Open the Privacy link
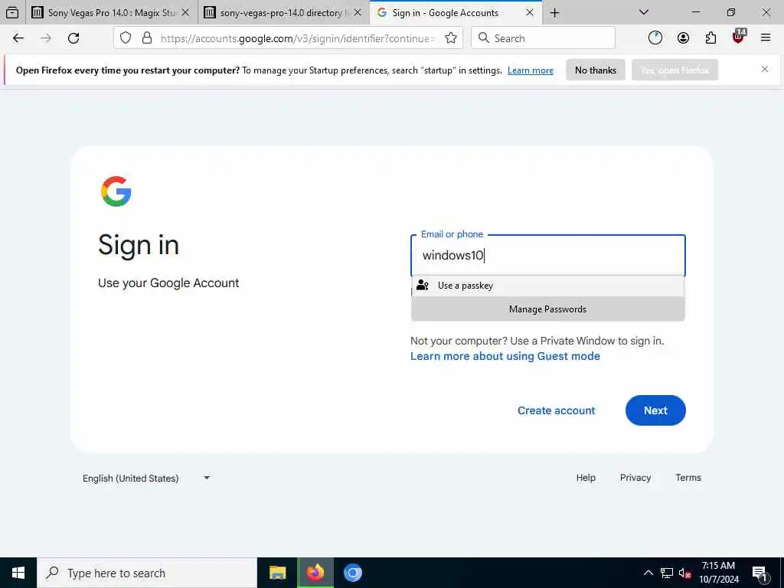The height and width of the screenshot is (588, 784). [x=635, y=478]
